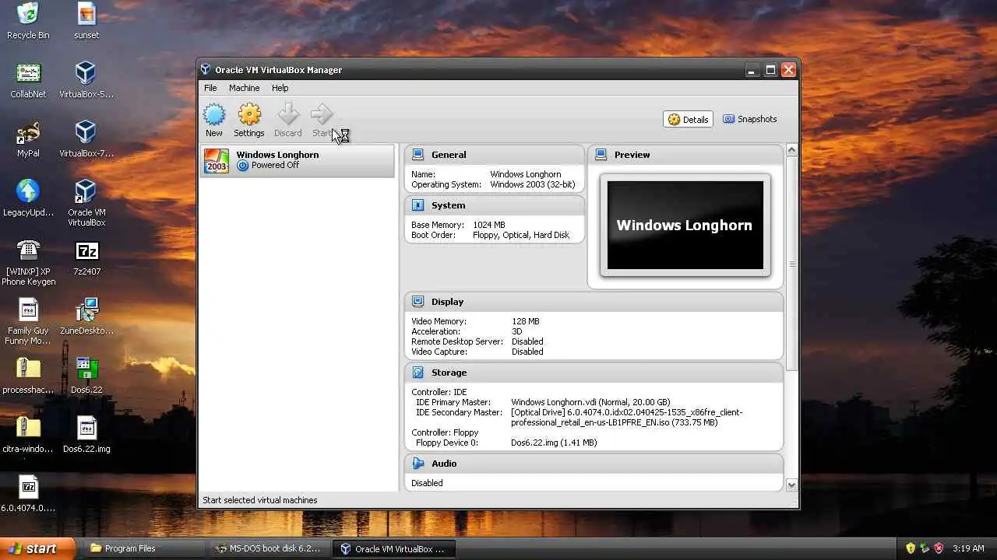Click the Windows Longhorn preview thumbnail
The image size is (997, 560).
coord(685,226)
